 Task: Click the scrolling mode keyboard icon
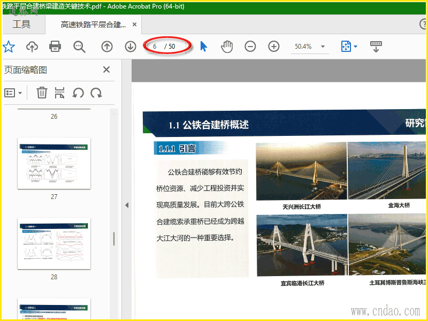tap(376, 47)
